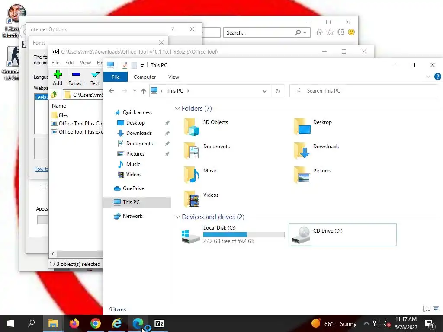Open the recent locations dropdown arrow
The image size is (443, 332).
point(135,91)
